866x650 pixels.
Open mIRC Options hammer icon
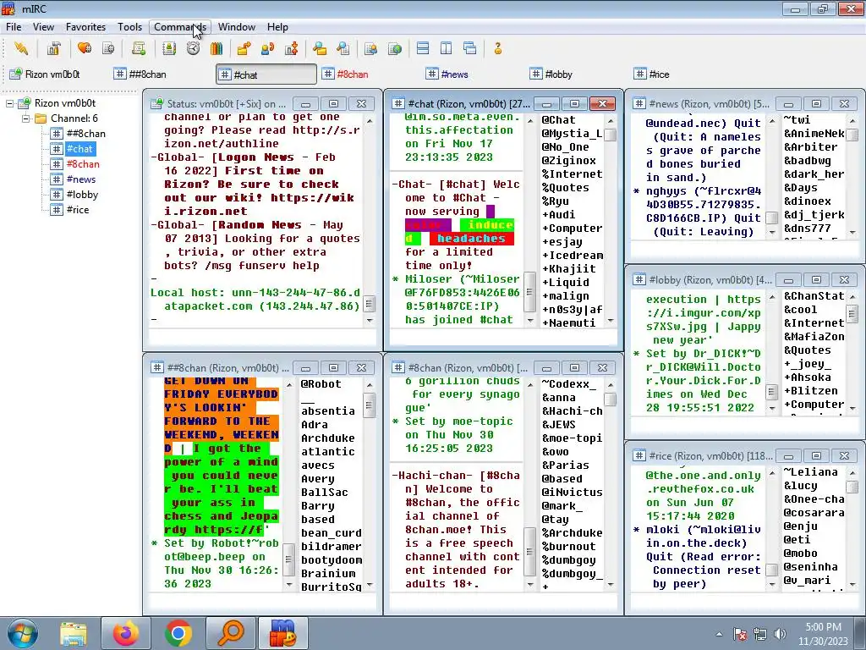(x=53, y=48)
